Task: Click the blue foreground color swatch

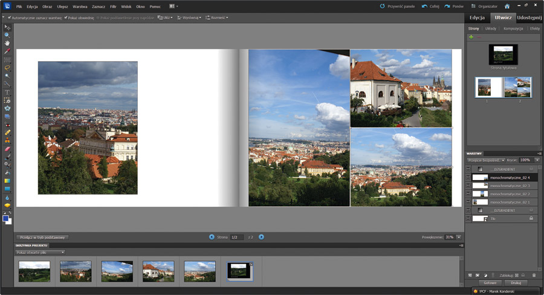Action: click(6, 219)
